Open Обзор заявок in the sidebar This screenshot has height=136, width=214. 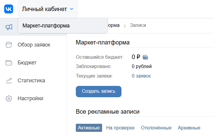click(x=34, y=45)
